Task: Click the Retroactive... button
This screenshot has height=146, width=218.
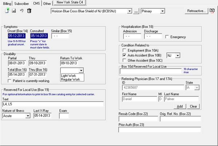Action: 196,11
